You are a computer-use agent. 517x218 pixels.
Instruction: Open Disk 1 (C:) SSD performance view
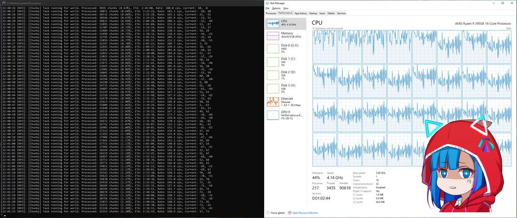286,62
